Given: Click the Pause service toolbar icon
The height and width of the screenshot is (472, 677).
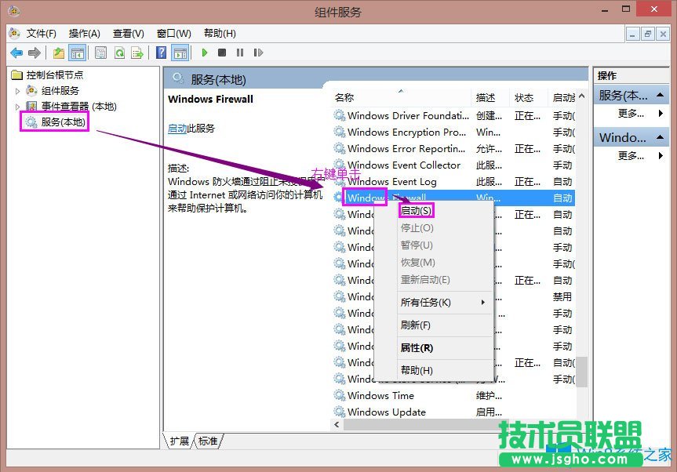Looking at the screenshot, I should tap(242, 53).
